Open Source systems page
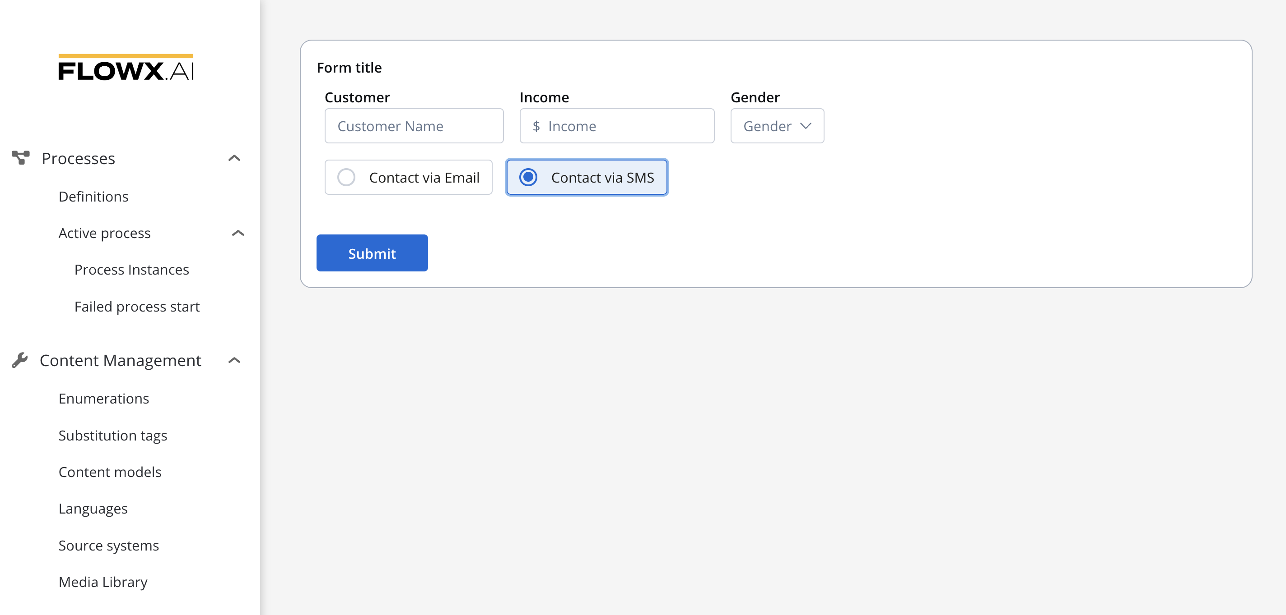The height and width of the screenshot is (615, 1286). (109, 546)
